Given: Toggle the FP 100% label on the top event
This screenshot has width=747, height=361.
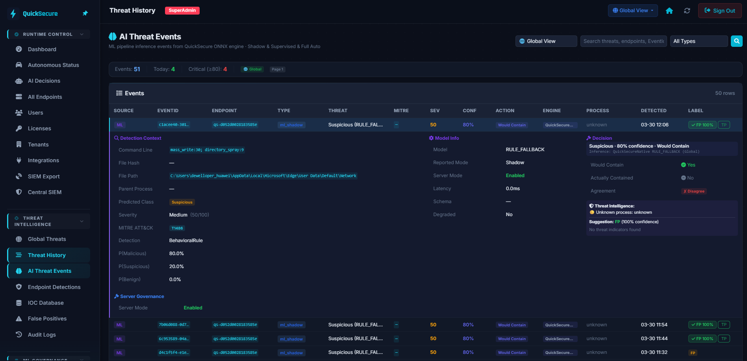Looking at the screenshot, I should (x=702, y=124).
